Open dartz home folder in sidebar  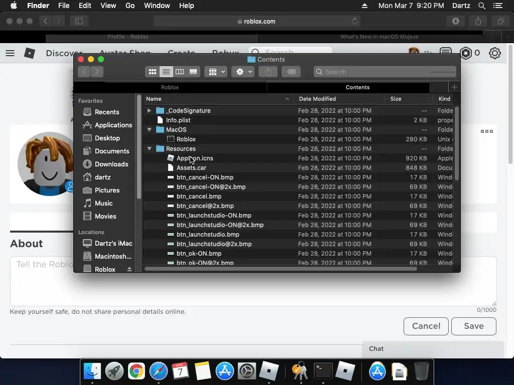coord(102,177)
